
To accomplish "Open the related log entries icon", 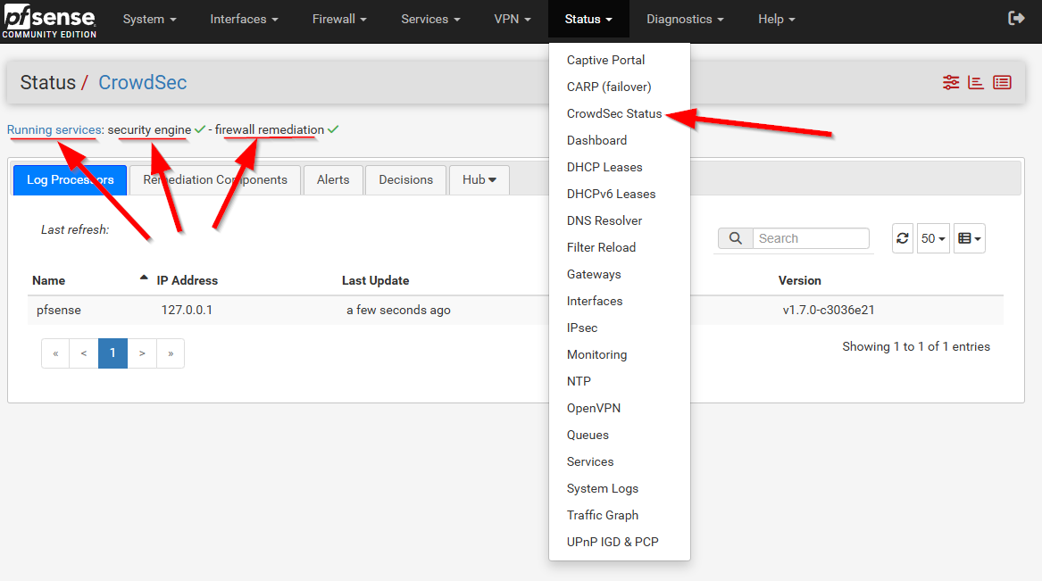I will pyautogui.click(x=1002, y=82).
